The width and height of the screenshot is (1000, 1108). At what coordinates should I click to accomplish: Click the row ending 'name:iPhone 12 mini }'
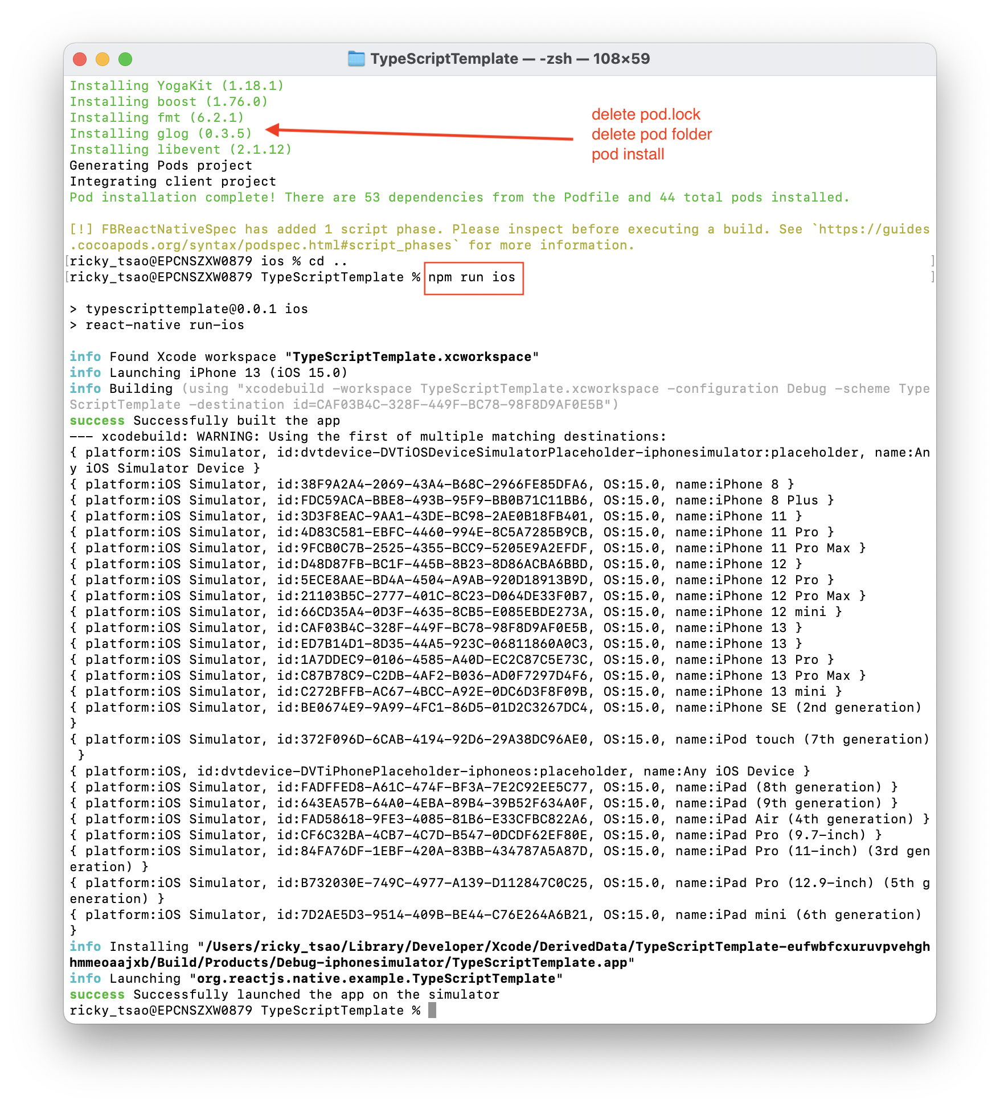pyautogui.click(x=456, y=612)
